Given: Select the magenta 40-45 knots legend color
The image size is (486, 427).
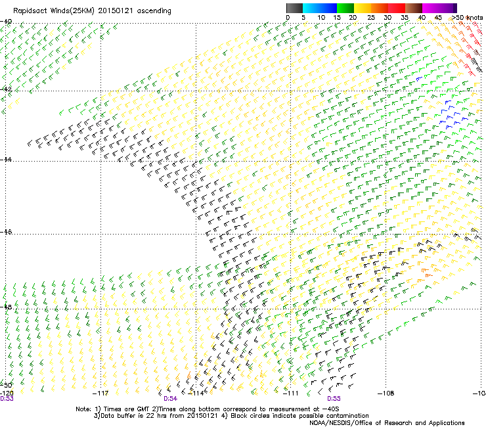Looking at the screenshot, I should click(x=431, y=8).
